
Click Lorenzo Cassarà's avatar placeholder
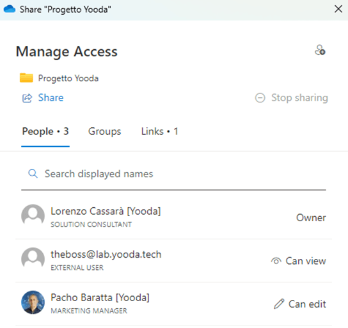[33, 215]
